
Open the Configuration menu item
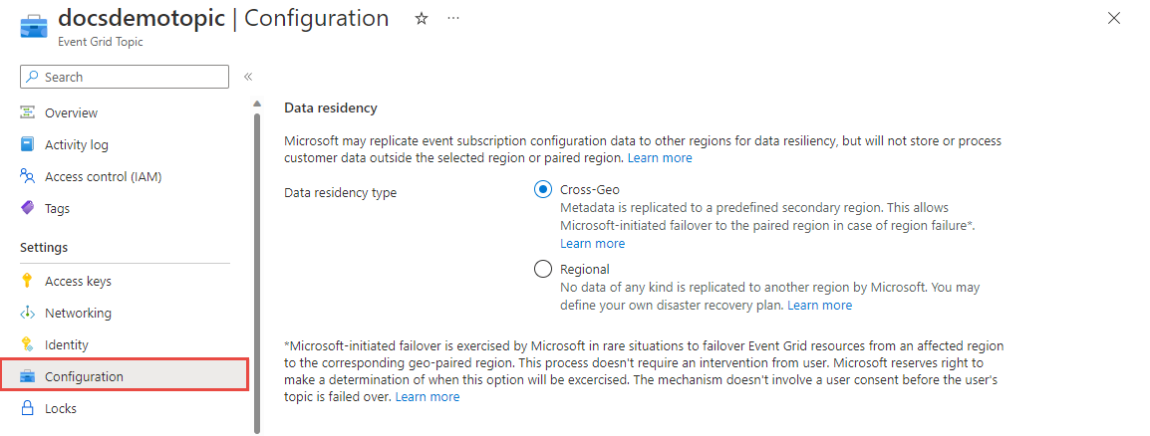[x=84, y=376]
